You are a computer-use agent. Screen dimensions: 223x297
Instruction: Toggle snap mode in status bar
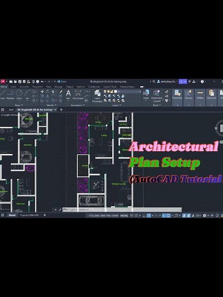tap(136, 215)
